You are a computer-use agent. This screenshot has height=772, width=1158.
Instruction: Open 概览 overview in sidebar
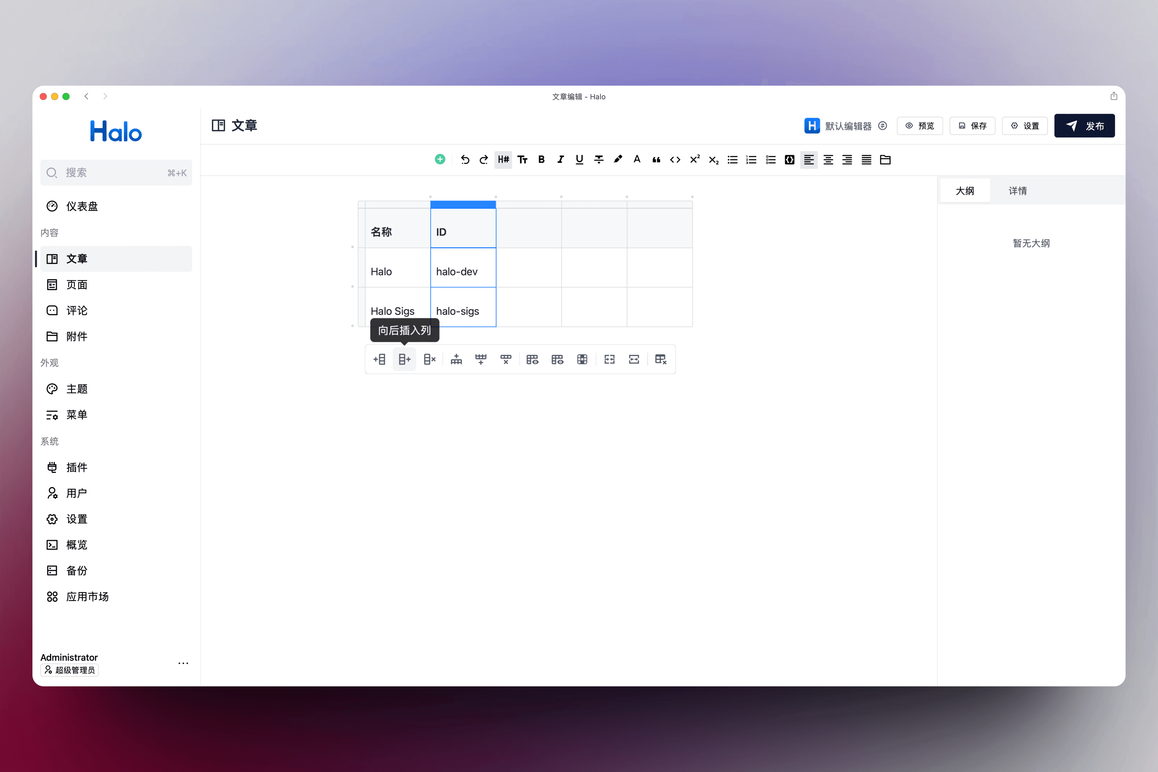click(x=116, y=545)
